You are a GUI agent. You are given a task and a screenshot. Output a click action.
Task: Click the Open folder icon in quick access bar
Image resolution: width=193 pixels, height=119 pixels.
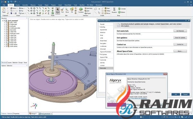click(x=5, y=2)
